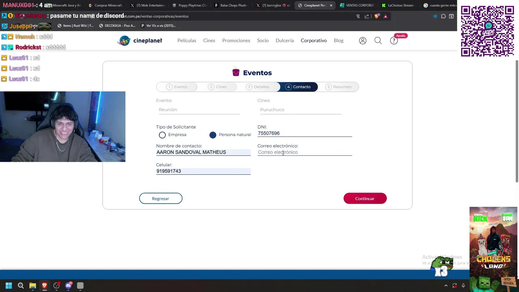Switch to the Mob Entertainment X tab

click(148, 5)
